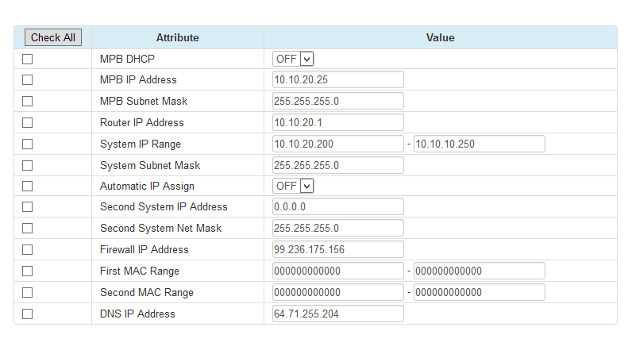The width and height of the screenshot is (628, 358).
Task: Open the MPB DHCP OFF dropdown
Action: (293, 59)
